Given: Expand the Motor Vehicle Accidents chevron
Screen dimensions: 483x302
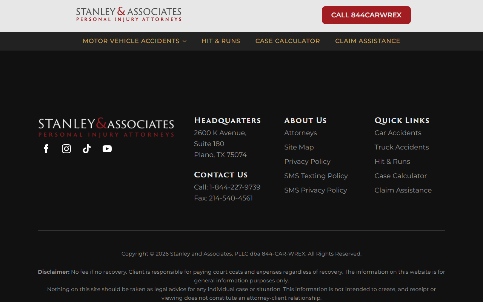Looking at the screenshot, I should click(x=185, y=41).
